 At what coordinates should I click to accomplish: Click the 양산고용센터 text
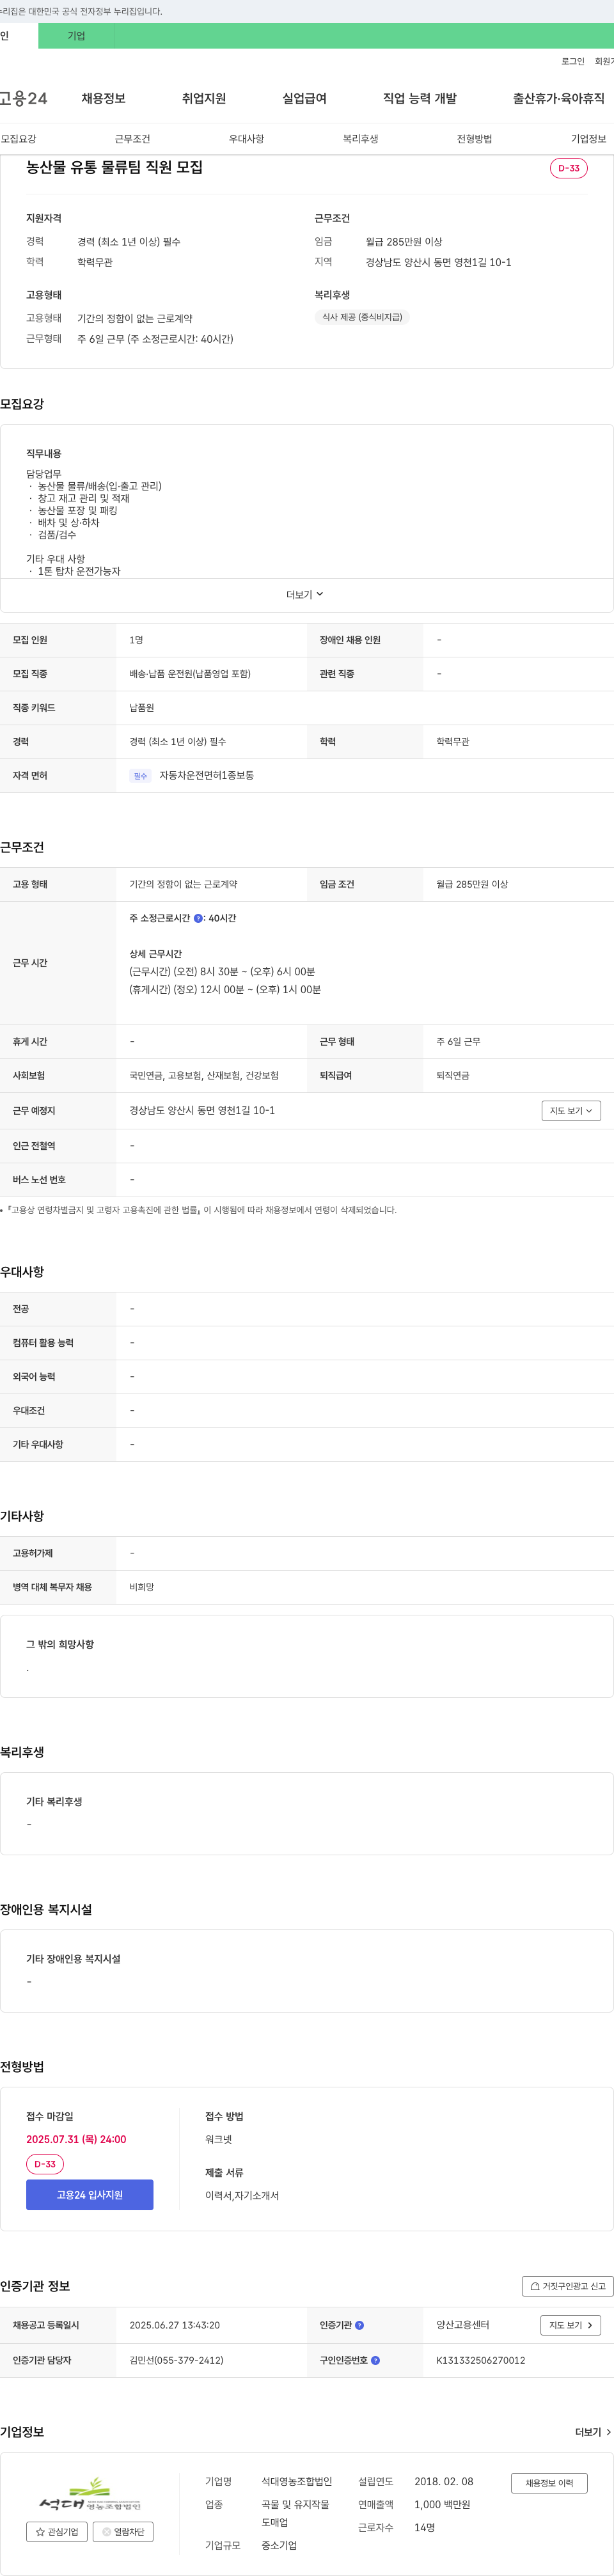[x=462, y=2325]
